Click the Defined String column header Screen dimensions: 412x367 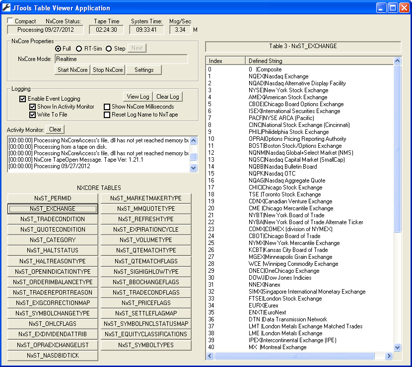320,61
